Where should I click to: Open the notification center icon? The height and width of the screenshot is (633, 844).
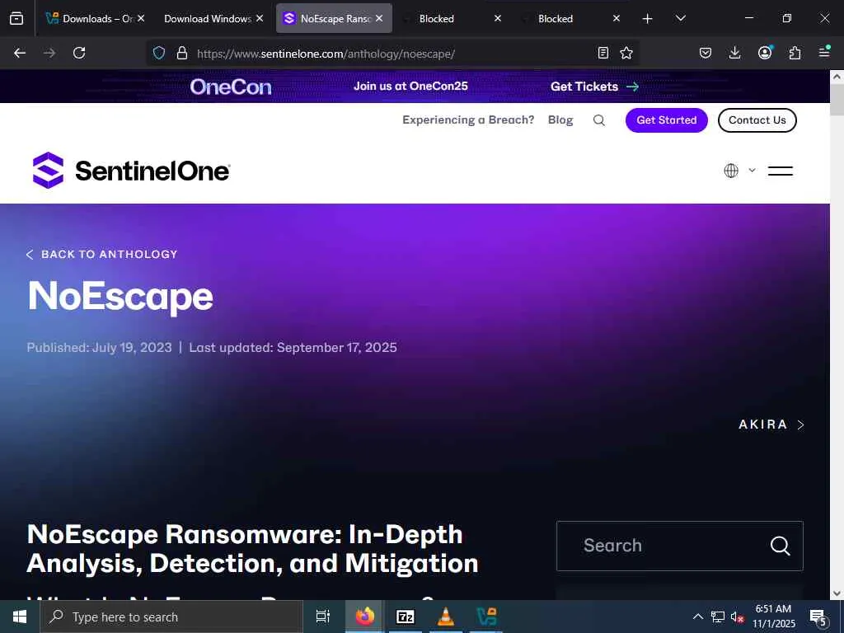[x=818, y=617]
